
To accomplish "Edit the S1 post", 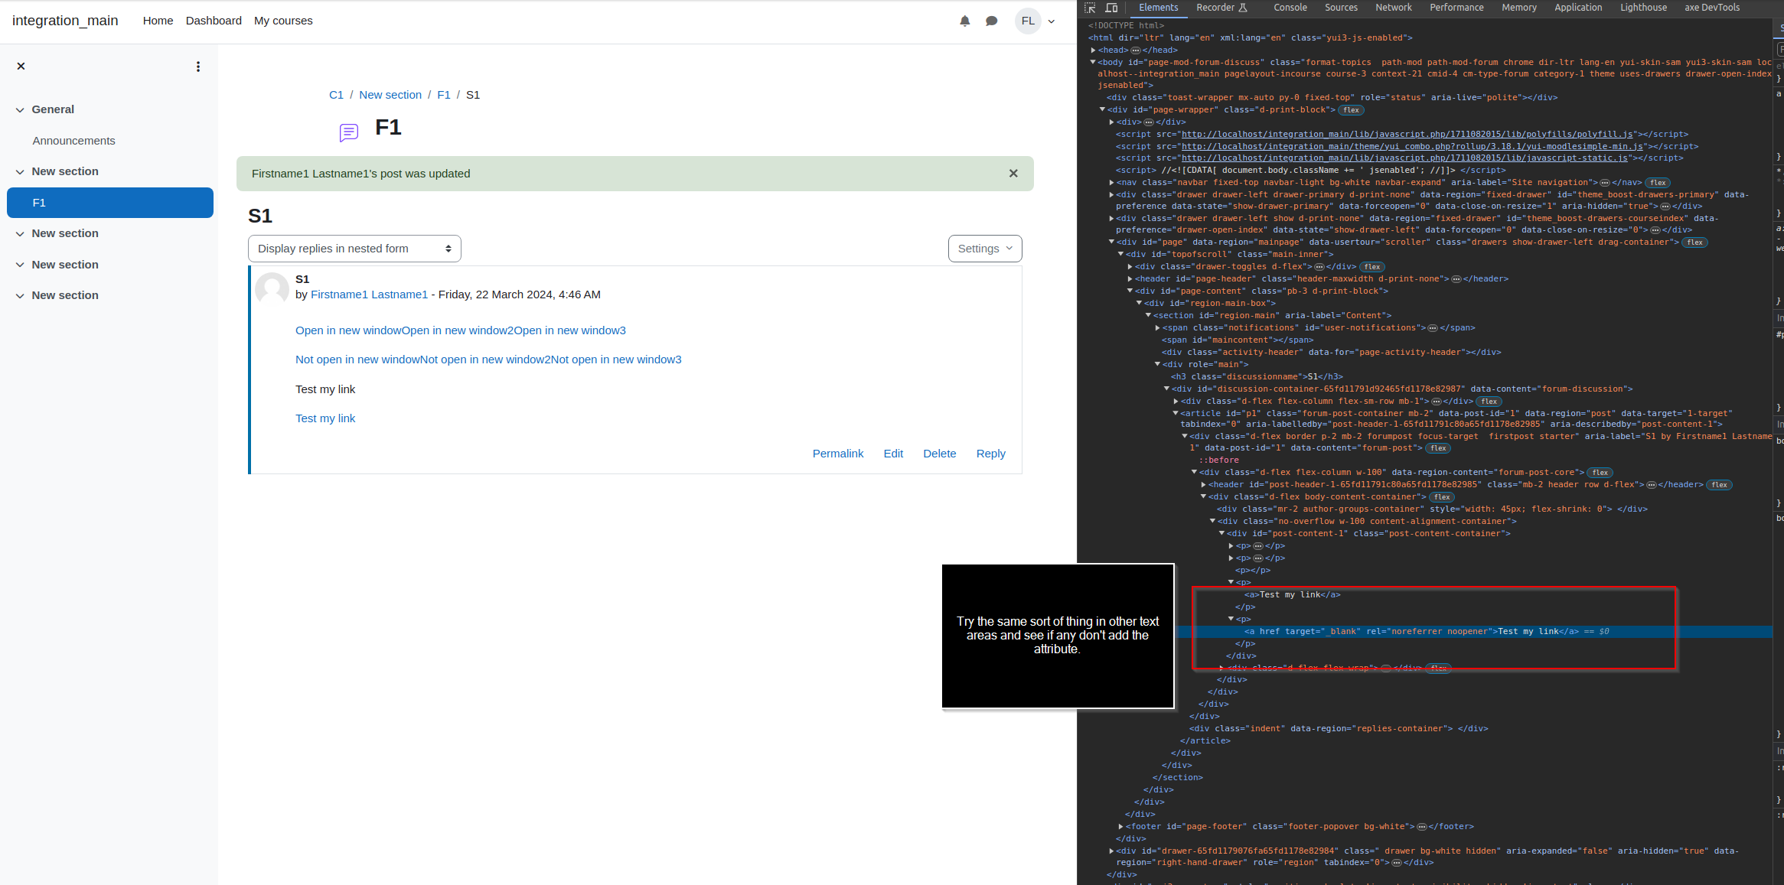I will (893, 454).
